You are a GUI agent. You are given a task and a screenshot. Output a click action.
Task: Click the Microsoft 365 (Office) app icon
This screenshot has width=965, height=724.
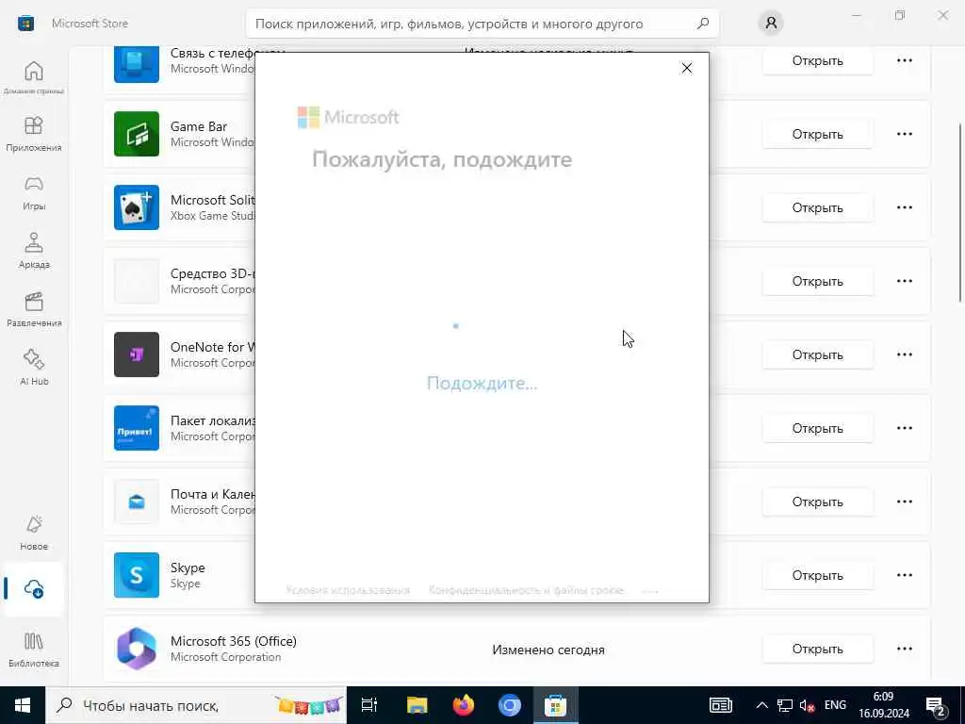[x=137, y=649]
